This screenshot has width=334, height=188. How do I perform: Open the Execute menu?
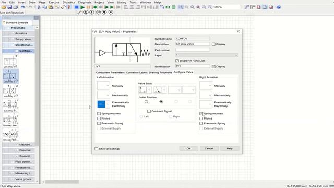pos(54,2)
